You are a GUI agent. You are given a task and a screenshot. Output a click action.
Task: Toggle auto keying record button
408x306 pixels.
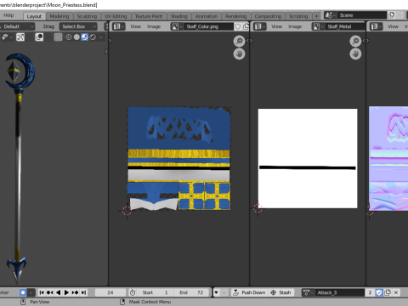click(23, 292)
